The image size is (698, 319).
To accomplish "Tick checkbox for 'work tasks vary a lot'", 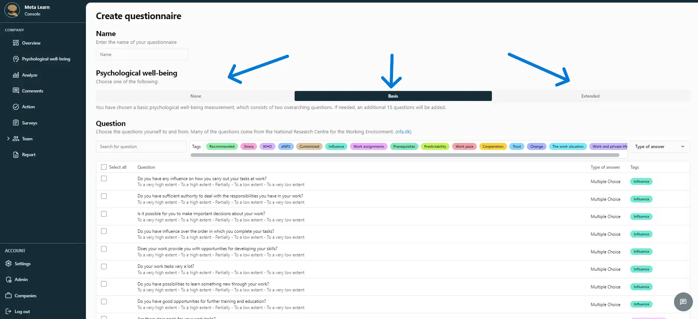I will (x=104, y=267).
